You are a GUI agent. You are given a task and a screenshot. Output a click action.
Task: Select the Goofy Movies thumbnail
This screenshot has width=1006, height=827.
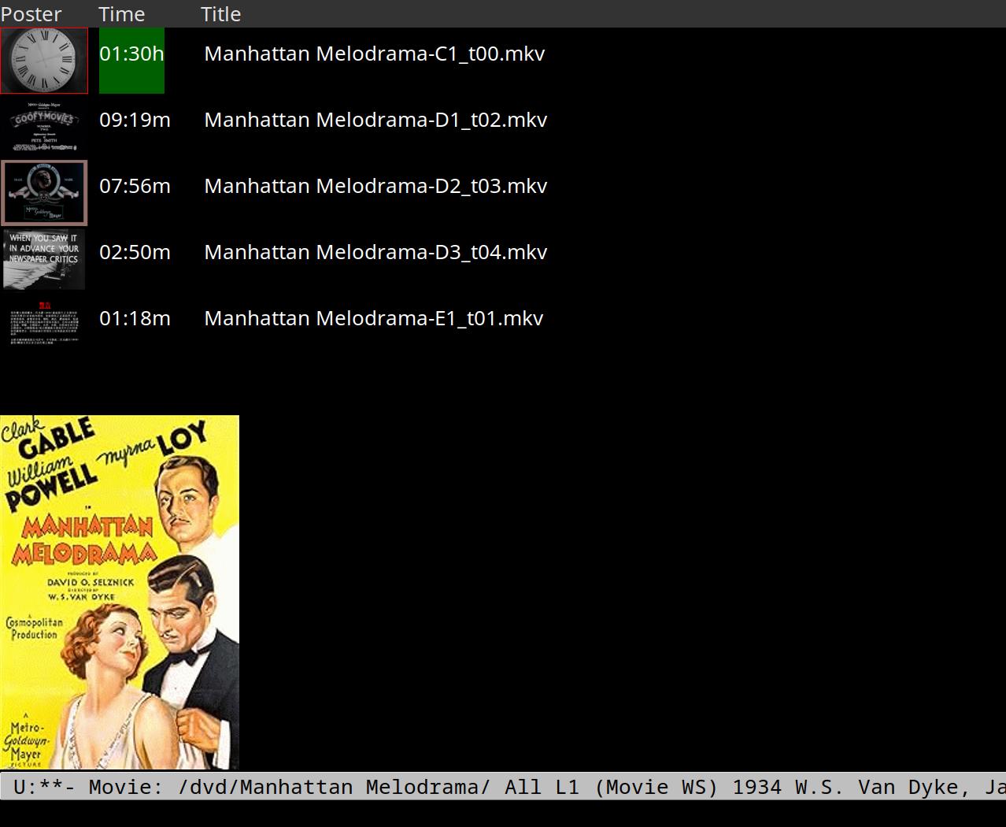tap(44, 127)
